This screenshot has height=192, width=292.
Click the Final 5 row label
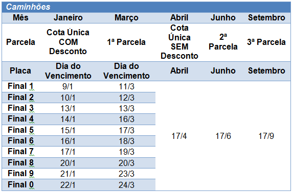pos(20,130)
